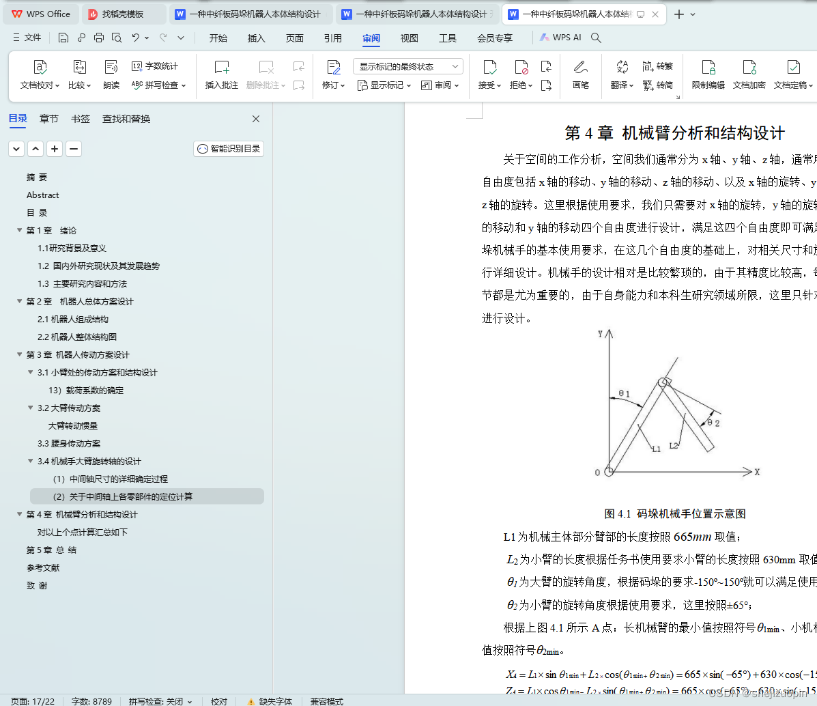Expand outline levels with plus button

(54, 149)
